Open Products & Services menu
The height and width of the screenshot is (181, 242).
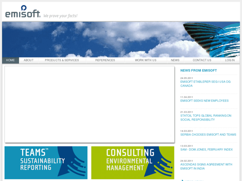62,60
